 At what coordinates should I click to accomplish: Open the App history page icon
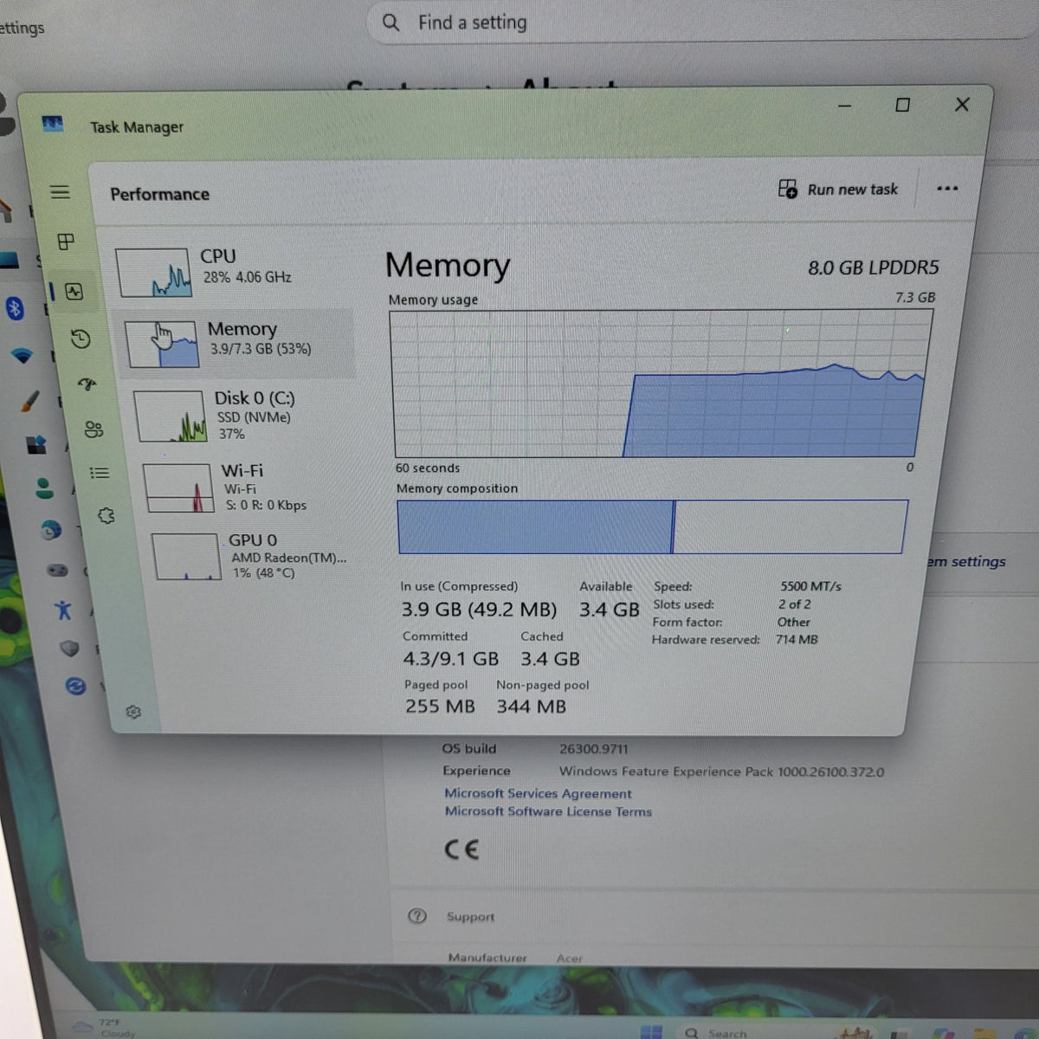81,339
